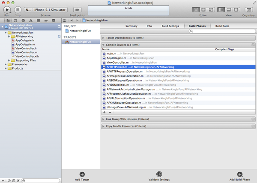Toggle the Utilities pane view button
257x183 pixels.
click(x=236, y=10)
